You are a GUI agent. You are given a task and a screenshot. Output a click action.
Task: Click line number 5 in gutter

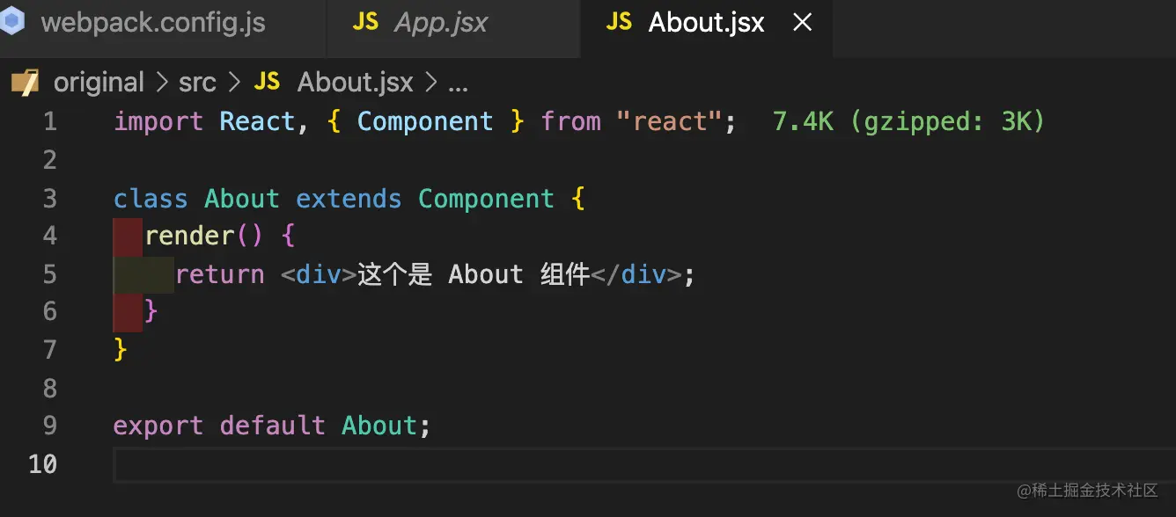click(x=49, y=274)
